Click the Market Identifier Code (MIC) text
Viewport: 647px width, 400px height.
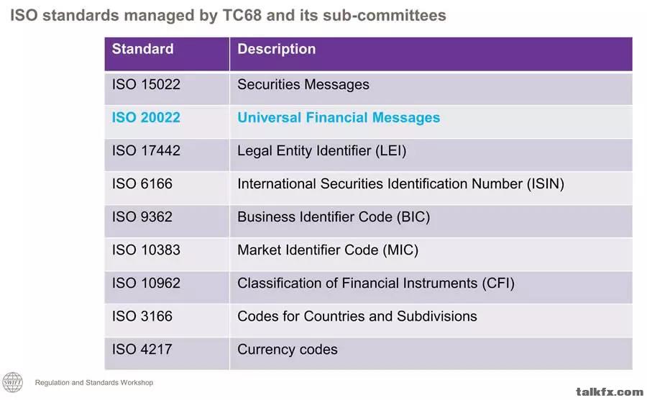(328, 250)
